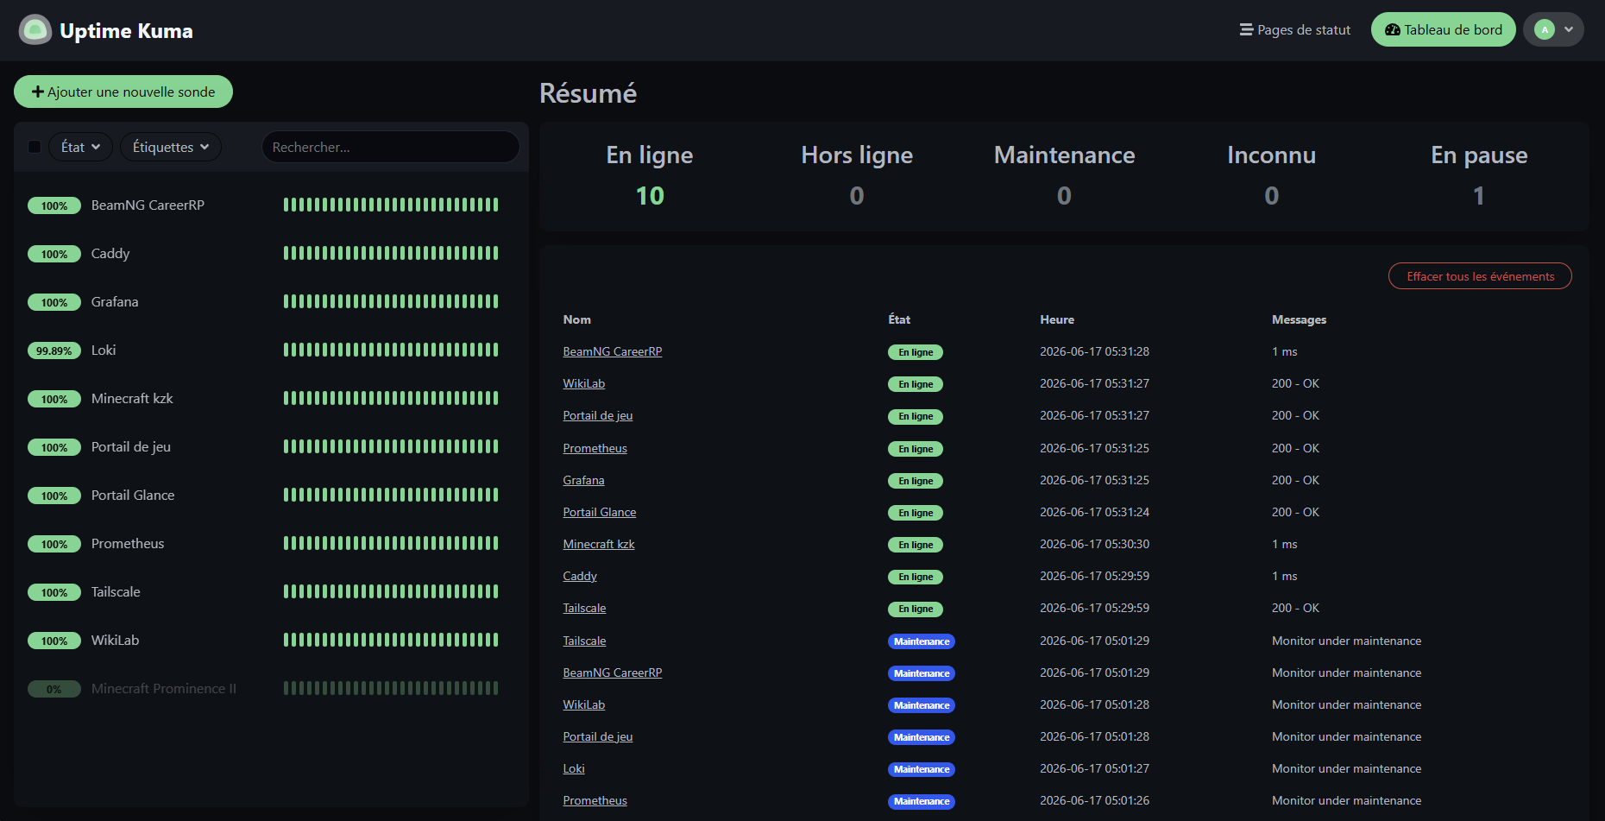Click the Inconnu summary heading

click(1271, 155)
